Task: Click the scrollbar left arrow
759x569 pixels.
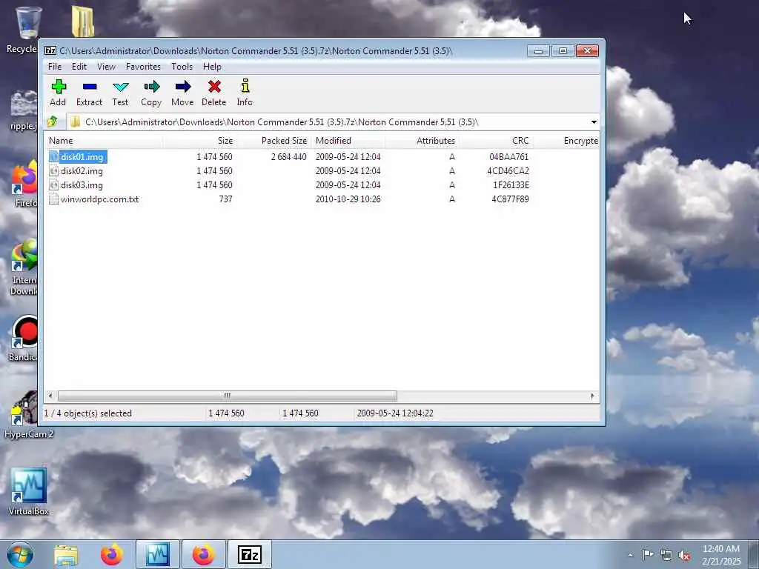Action: 50,396
